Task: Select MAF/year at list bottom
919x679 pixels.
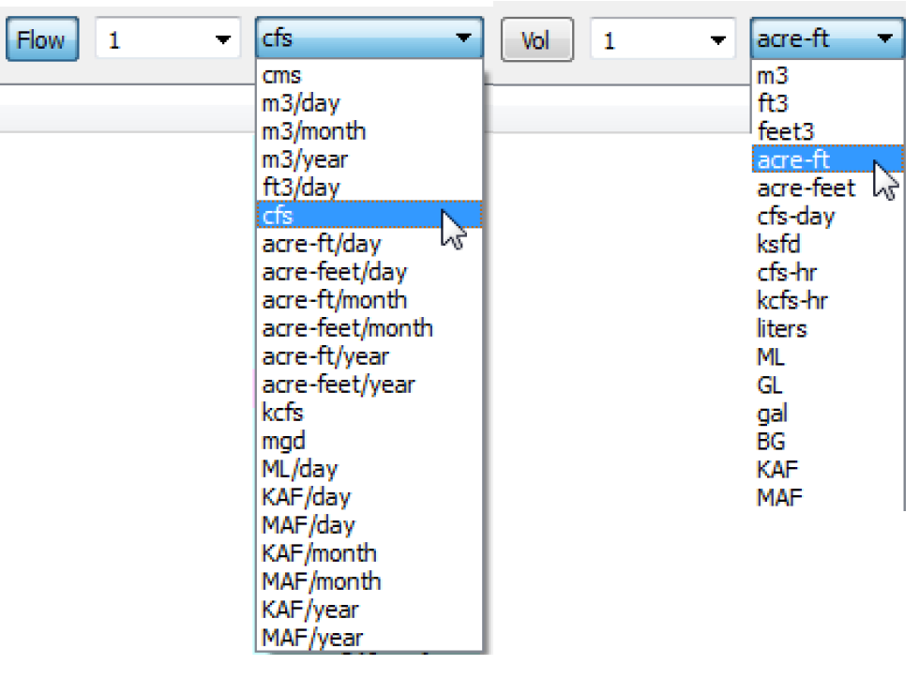Action: click(x=311, y=638)
